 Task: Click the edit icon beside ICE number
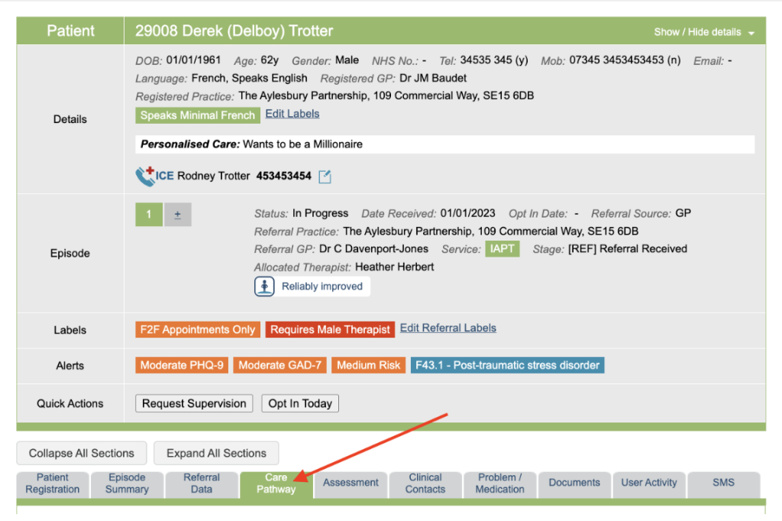325,176
